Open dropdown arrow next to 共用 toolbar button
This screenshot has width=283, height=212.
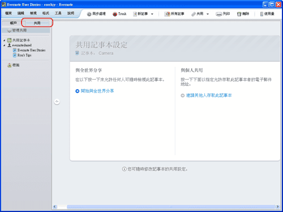click(x=208, y=14)
